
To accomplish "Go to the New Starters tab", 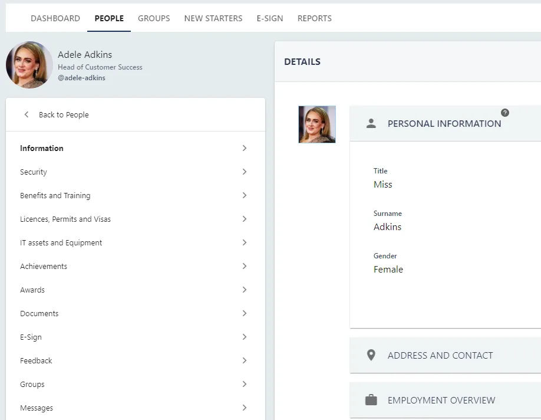I will click(213, 18).
